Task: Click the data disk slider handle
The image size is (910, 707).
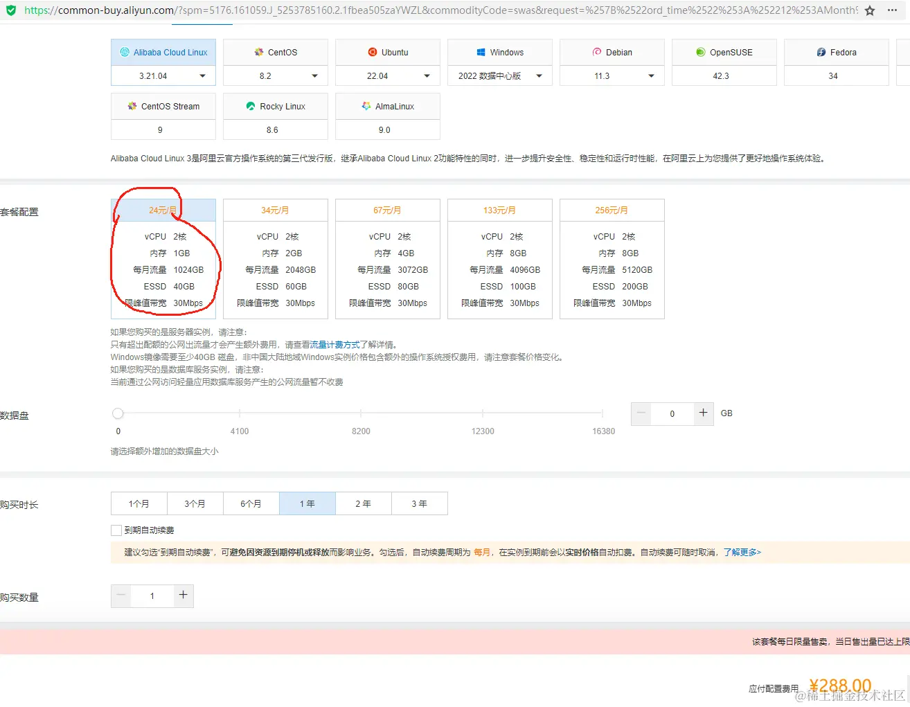Action: 118,413
